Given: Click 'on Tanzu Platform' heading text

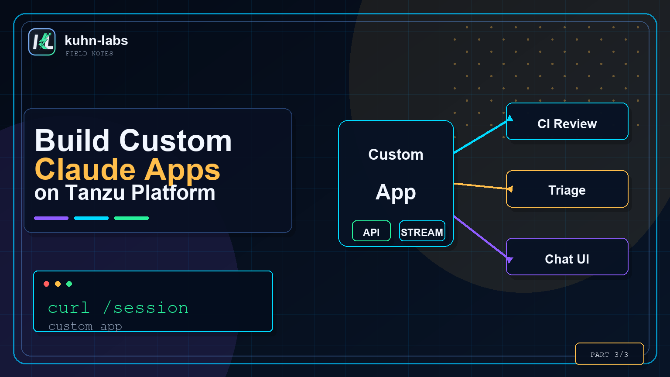Looking at the screenshot, I should click(x=125, y=192).
